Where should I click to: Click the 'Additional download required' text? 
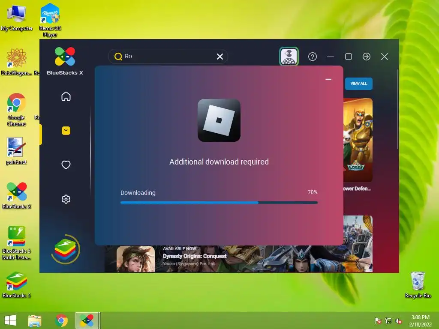tap(219, 162)
